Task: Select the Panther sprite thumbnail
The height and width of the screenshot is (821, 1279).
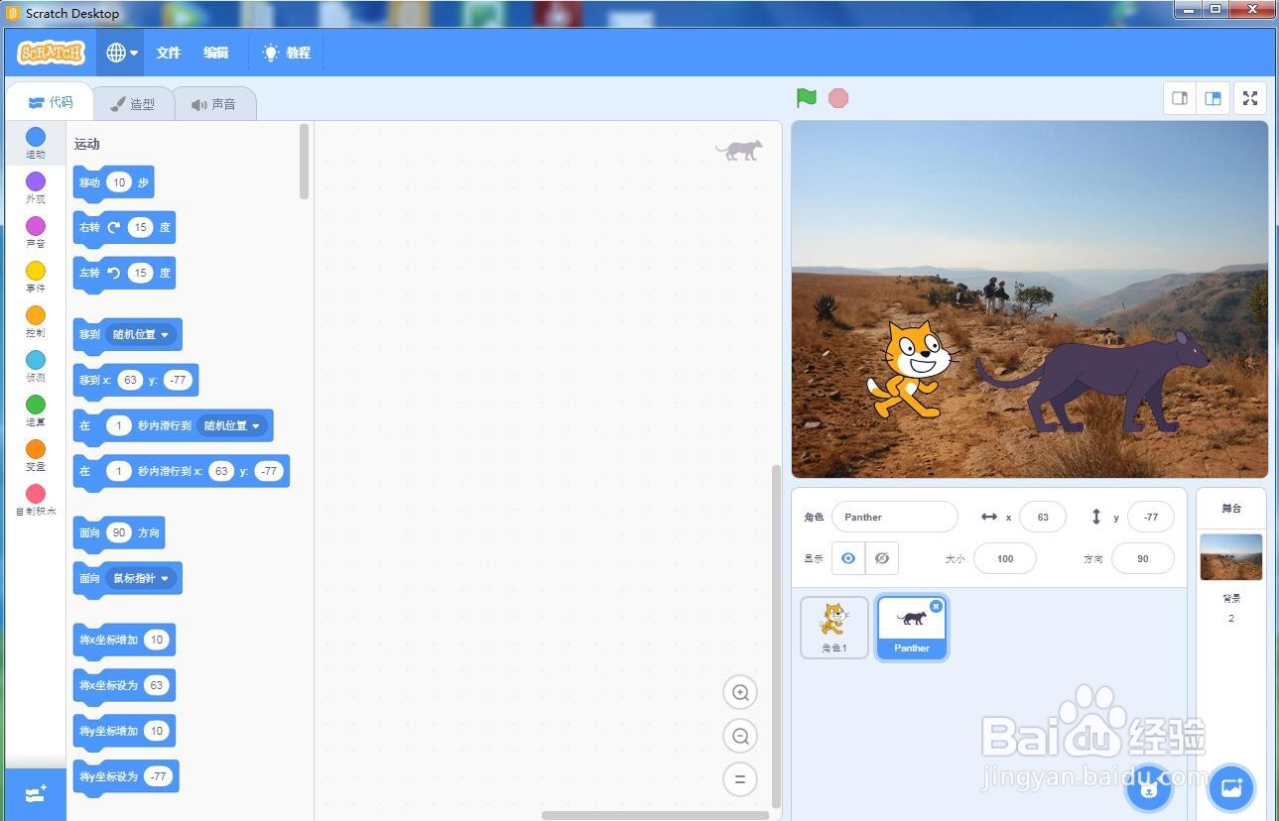Action: [911, 628]
